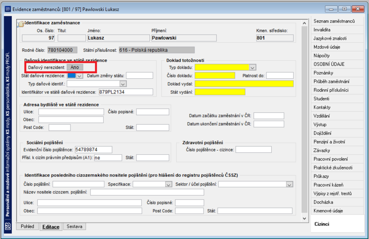Click the Datum ukončení zaměstnání v ČR field
The width and height of the screenshot is (369, 239).
(269, 124)
